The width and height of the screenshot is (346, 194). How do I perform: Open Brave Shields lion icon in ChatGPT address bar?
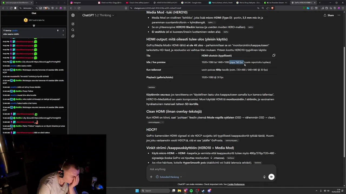(x=272, y=8)
